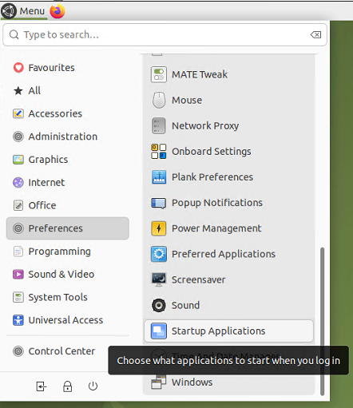
Task: Click the 'Network Proxy' label
Action: [x=205, y=126]
